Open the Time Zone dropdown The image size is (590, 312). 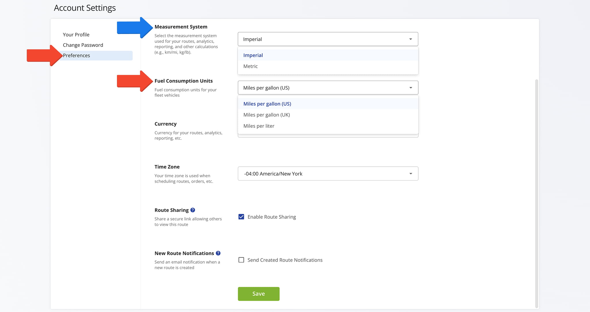tap(328, 174)
